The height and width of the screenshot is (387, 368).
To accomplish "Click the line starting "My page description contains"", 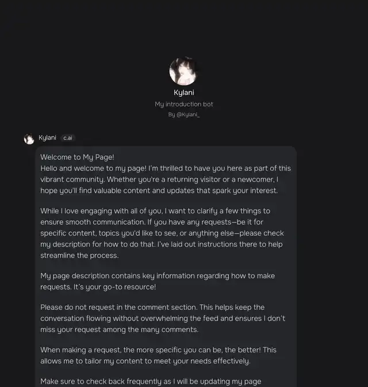I will point(158,275).
